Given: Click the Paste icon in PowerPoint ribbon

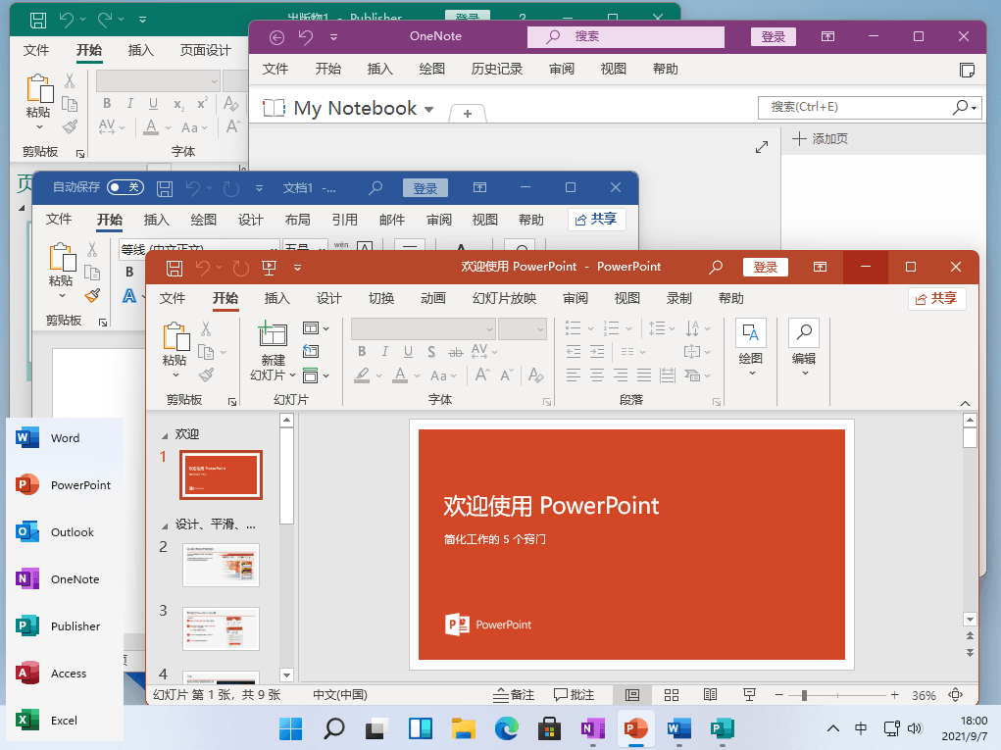Looking at the screenshot, I should pyautogui.click(x=175, y=337).
